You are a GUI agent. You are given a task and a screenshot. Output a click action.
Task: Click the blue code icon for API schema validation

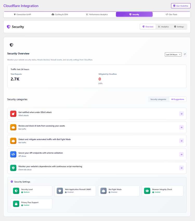(13, 154)
